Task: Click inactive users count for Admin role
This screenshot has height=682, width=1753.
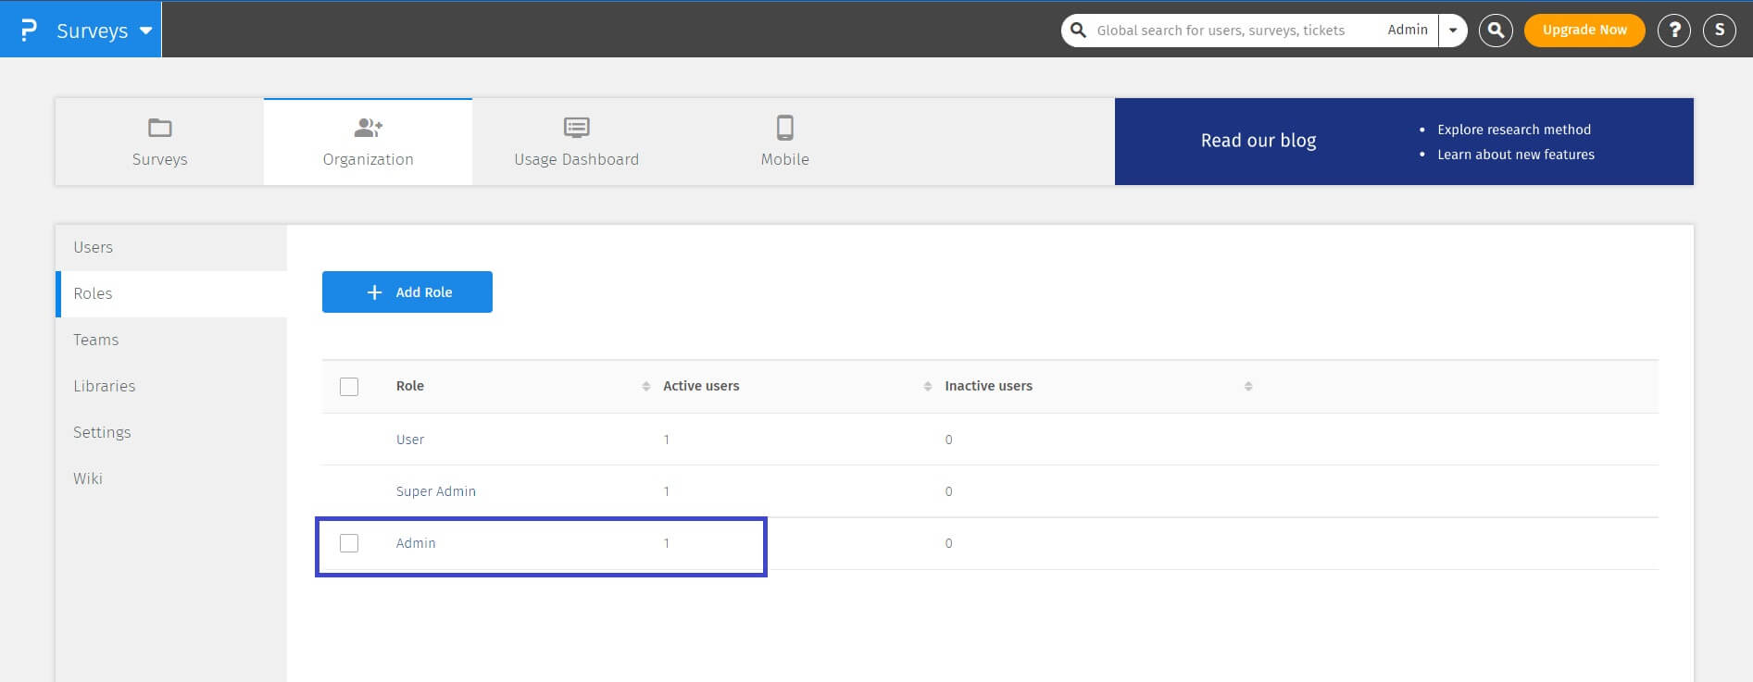Action: (x=948, y=543)
